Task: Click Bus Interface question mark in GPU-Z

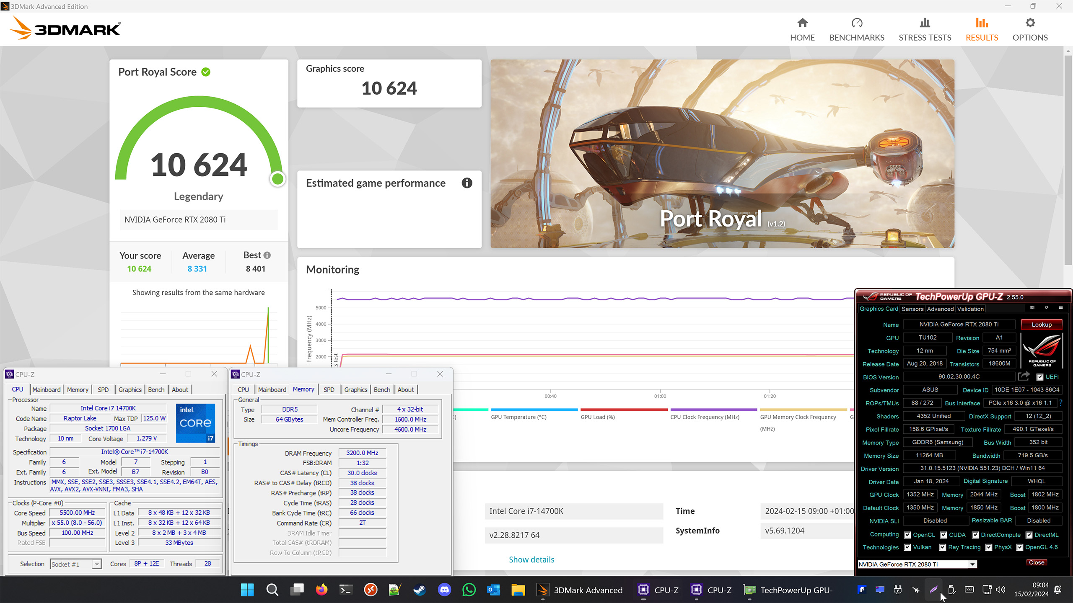Action: pyautogui.click(x=1061, y=402)
